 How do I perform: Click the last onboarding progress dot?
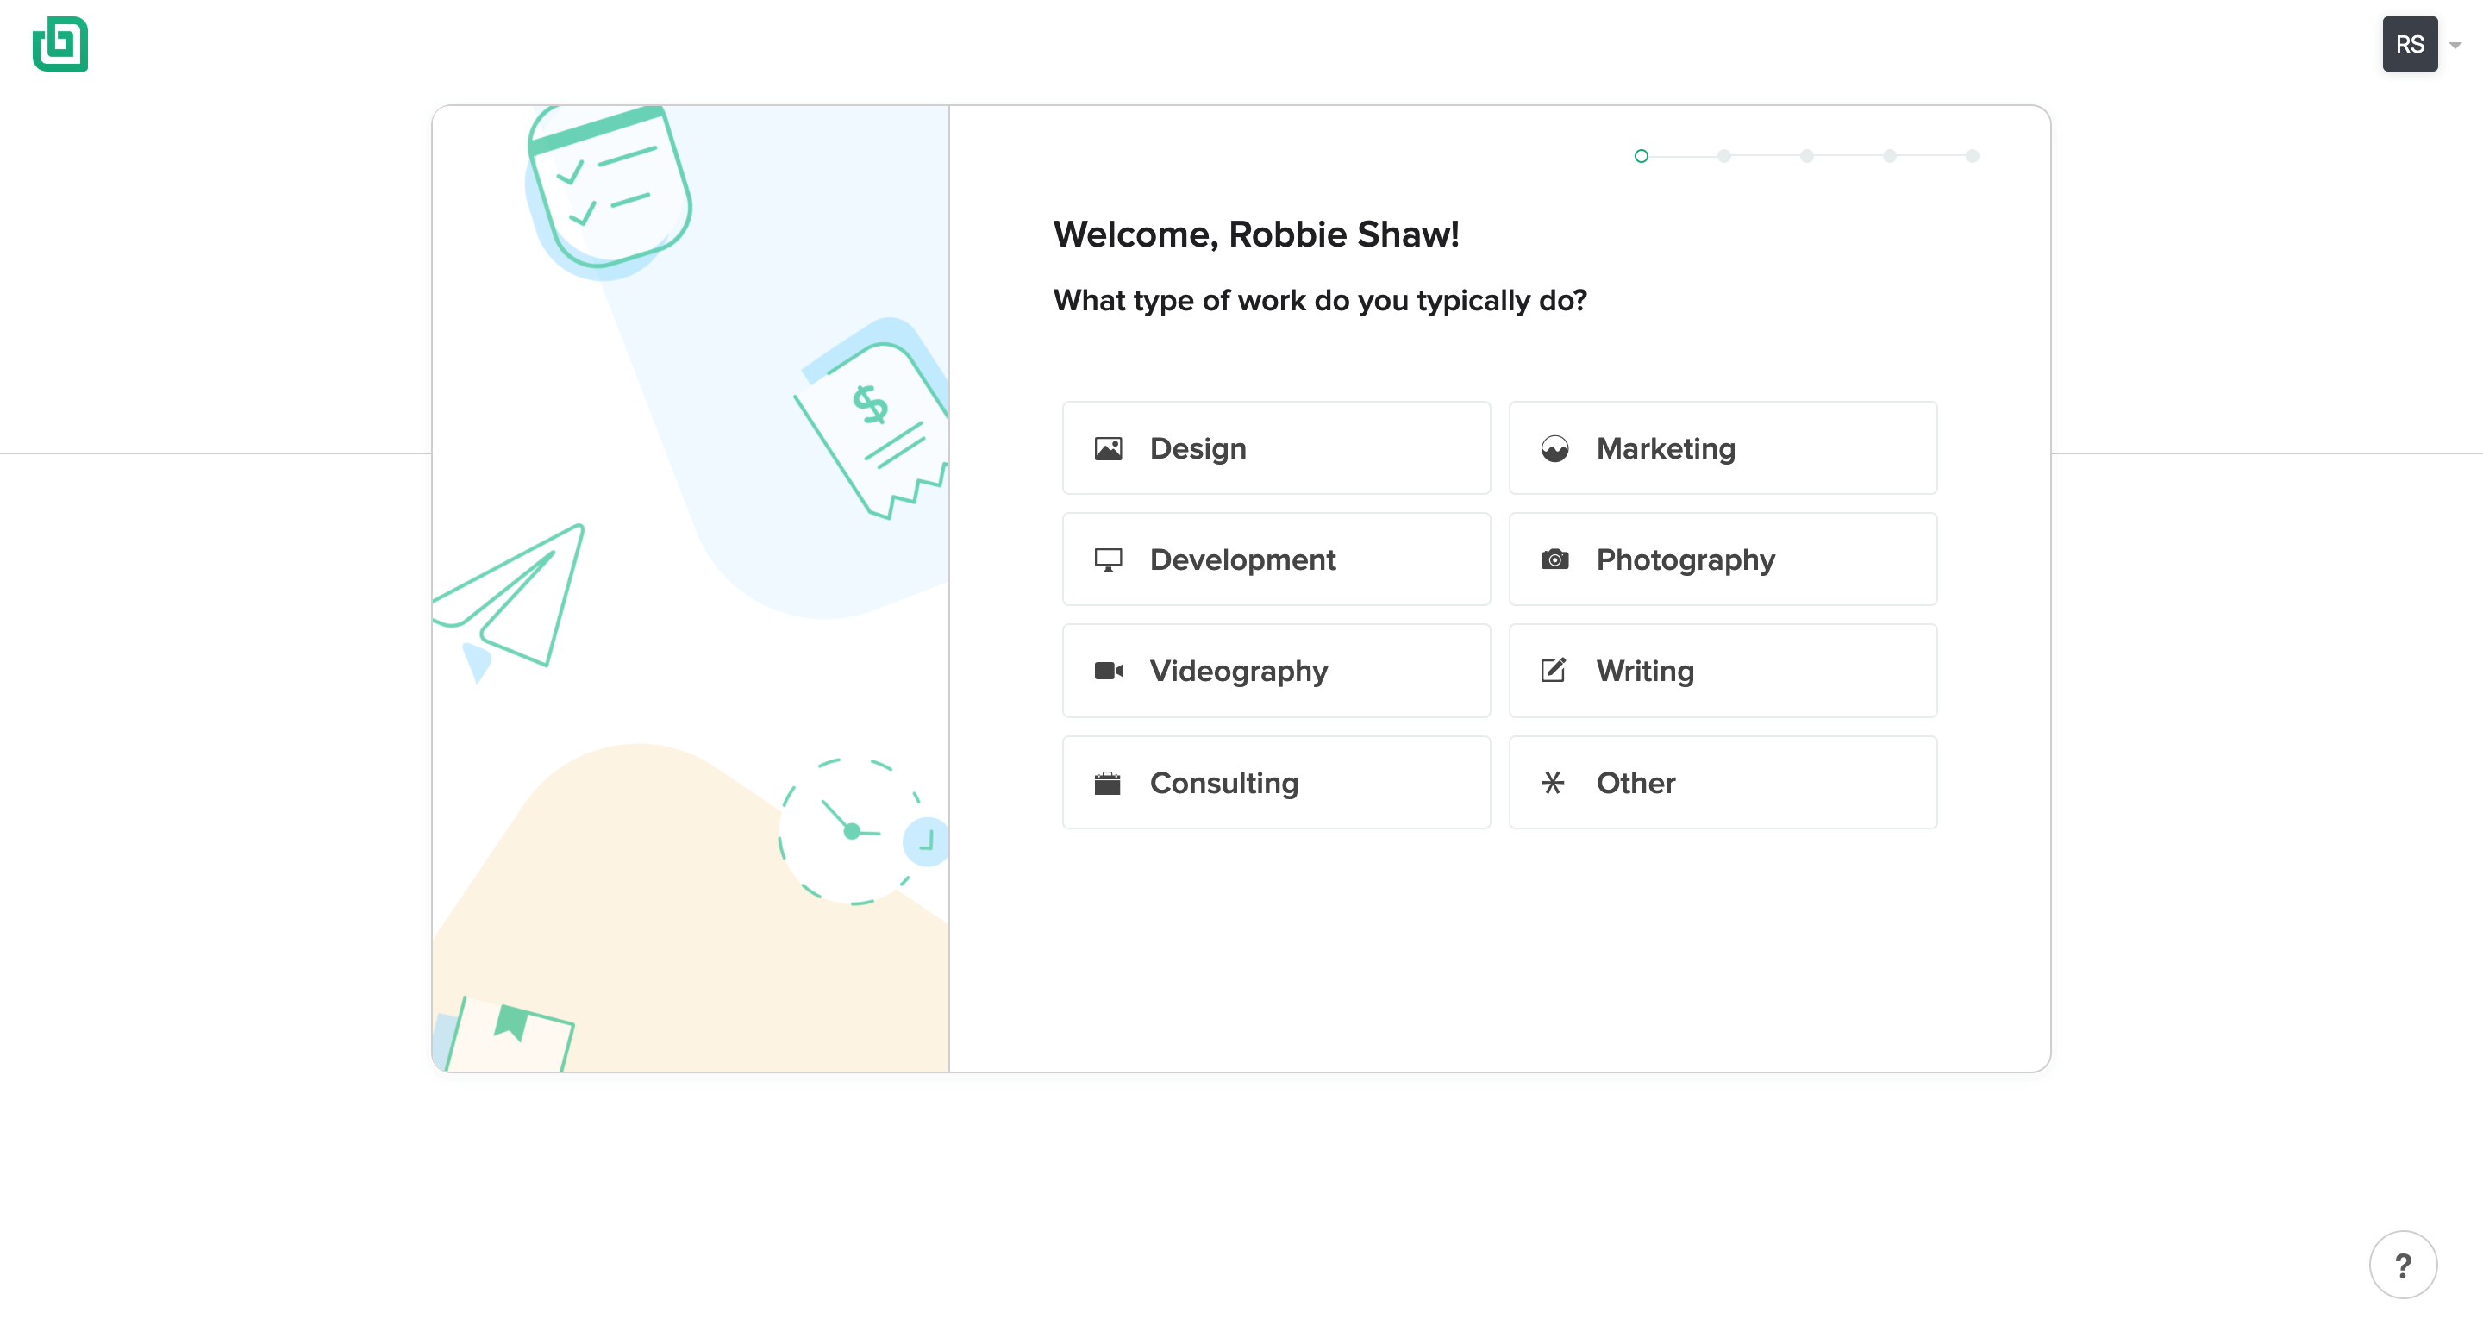[x=1972, y=156]
